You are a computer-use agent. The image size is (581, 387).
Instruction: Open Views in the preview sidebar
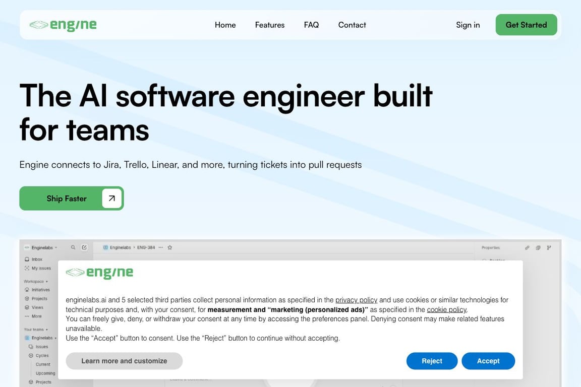(x=34, y=307)
